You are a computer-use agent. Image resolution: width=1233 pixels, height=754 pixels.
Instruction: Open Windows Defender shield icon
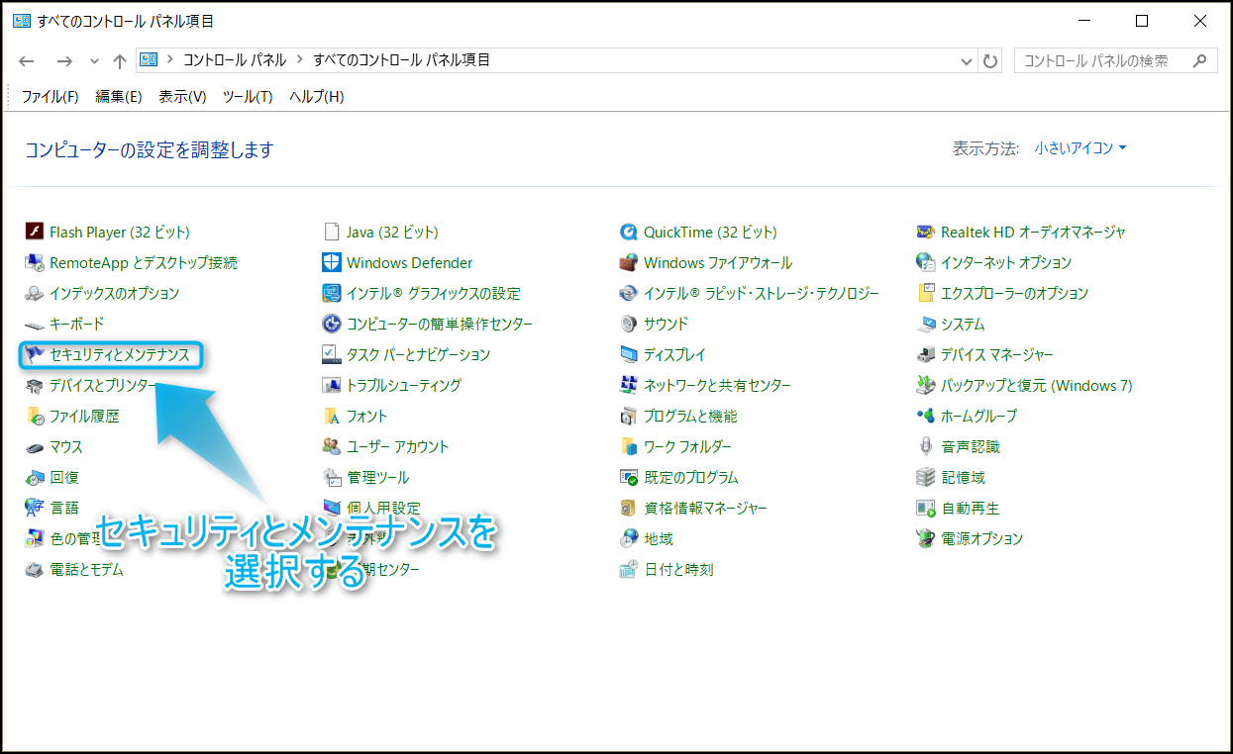[x=332, y=263]
